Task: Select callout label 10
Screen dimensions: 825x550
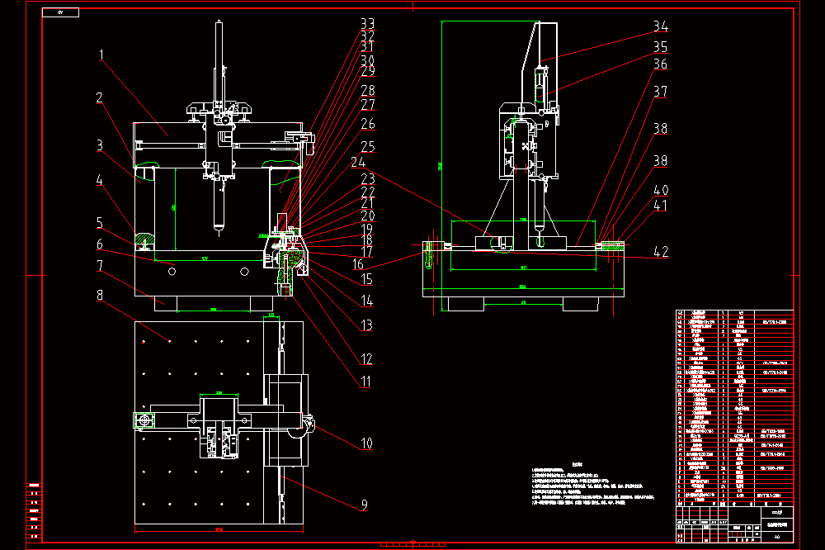Action: pyautogui.click(x=367, y=443)
